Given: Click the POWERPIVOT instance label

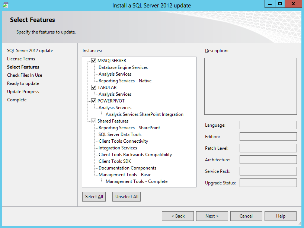Looking at the screenshot, I should (x=111, y=101).
